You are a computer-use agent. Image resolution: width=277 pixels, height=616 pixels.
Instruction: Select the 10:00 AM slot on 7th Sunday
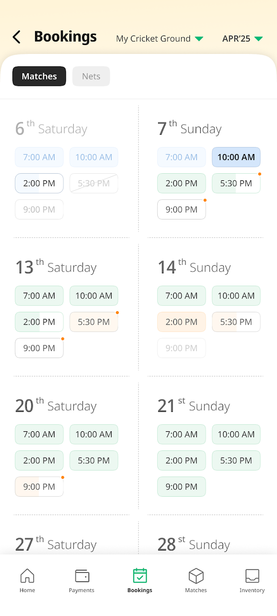click(x=236, y=157)
